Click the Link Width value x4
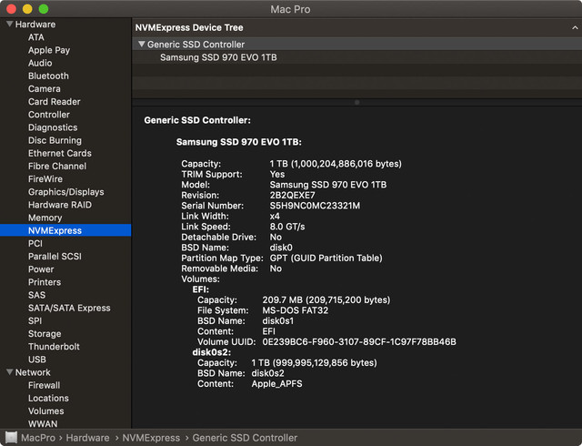The image size is (582, 446). click(x=275, y=216)
